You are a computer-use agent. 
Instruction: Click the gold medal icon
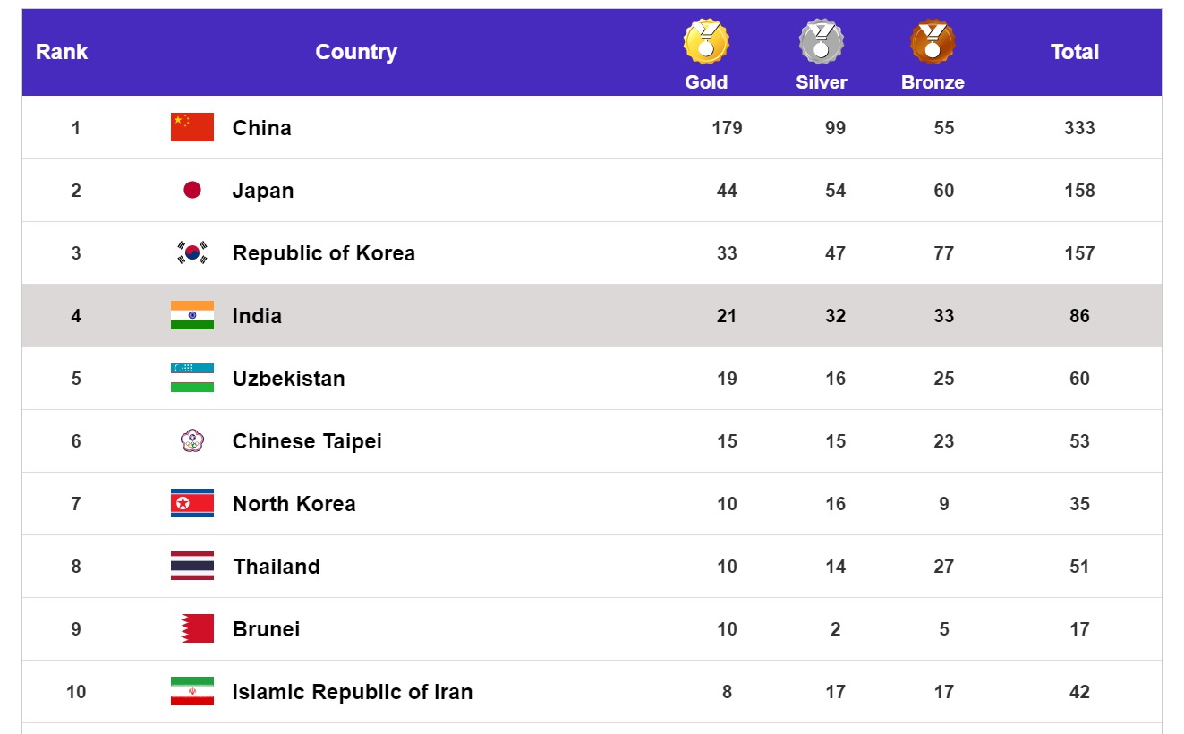(x=706, y=42)
